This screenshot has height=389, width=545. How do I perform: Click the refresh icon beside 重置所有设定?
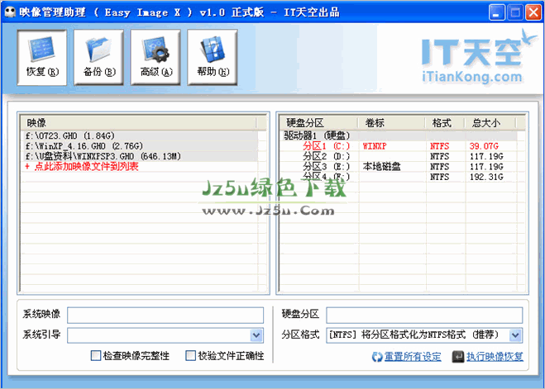[377, 357]
